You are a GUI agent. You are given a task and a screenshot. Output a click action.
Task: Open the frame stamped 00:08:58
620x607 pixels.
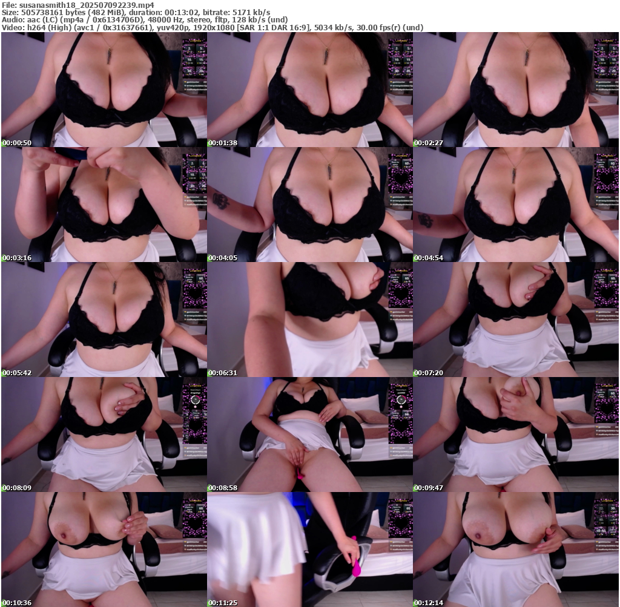click(x=310, y=435)
